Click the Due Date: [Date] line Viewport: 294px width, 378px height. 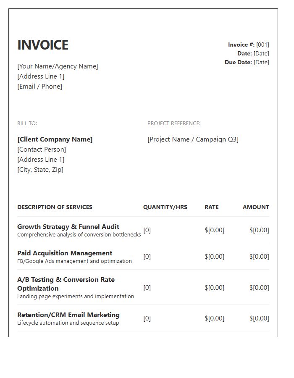[x=247, y=62]
